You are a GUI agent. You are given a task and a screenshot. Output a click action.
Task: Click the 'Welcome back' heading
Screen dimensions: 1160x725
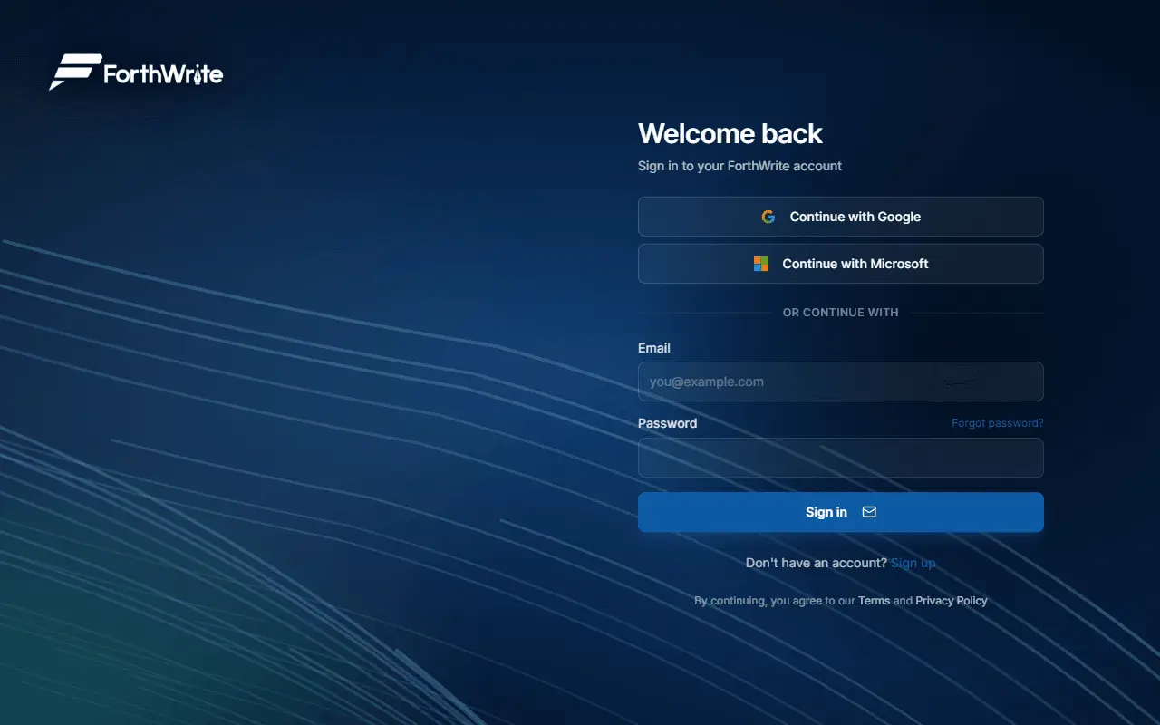click(x=730, y=134)
